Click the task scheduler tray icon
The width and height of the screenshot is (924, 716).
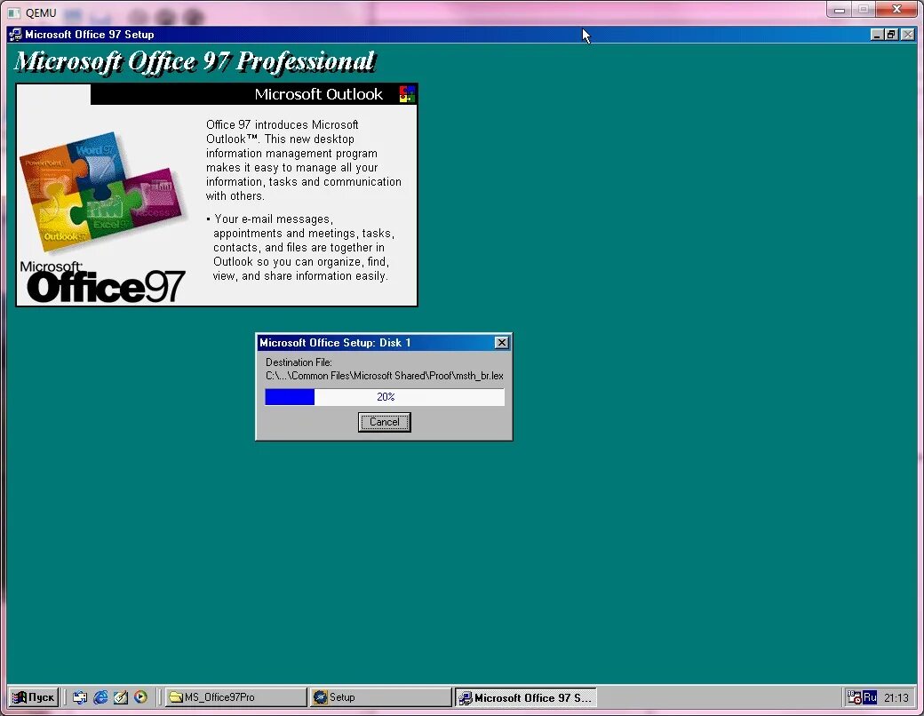[854, 697]
